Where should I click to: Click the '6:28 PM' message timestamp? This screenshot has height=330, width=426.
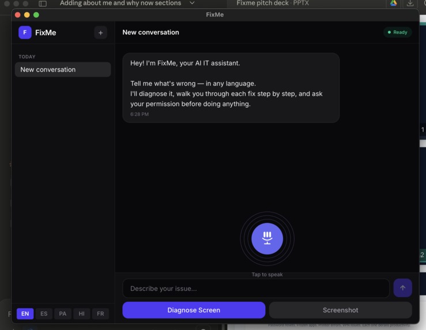[x=140, y=114]
